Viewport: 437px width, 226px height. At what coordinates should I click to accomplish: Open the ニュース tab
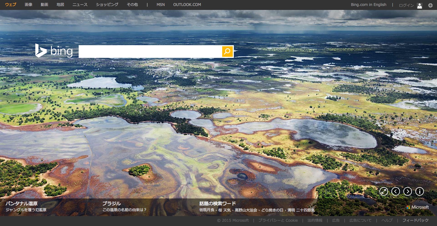point(80,5)
